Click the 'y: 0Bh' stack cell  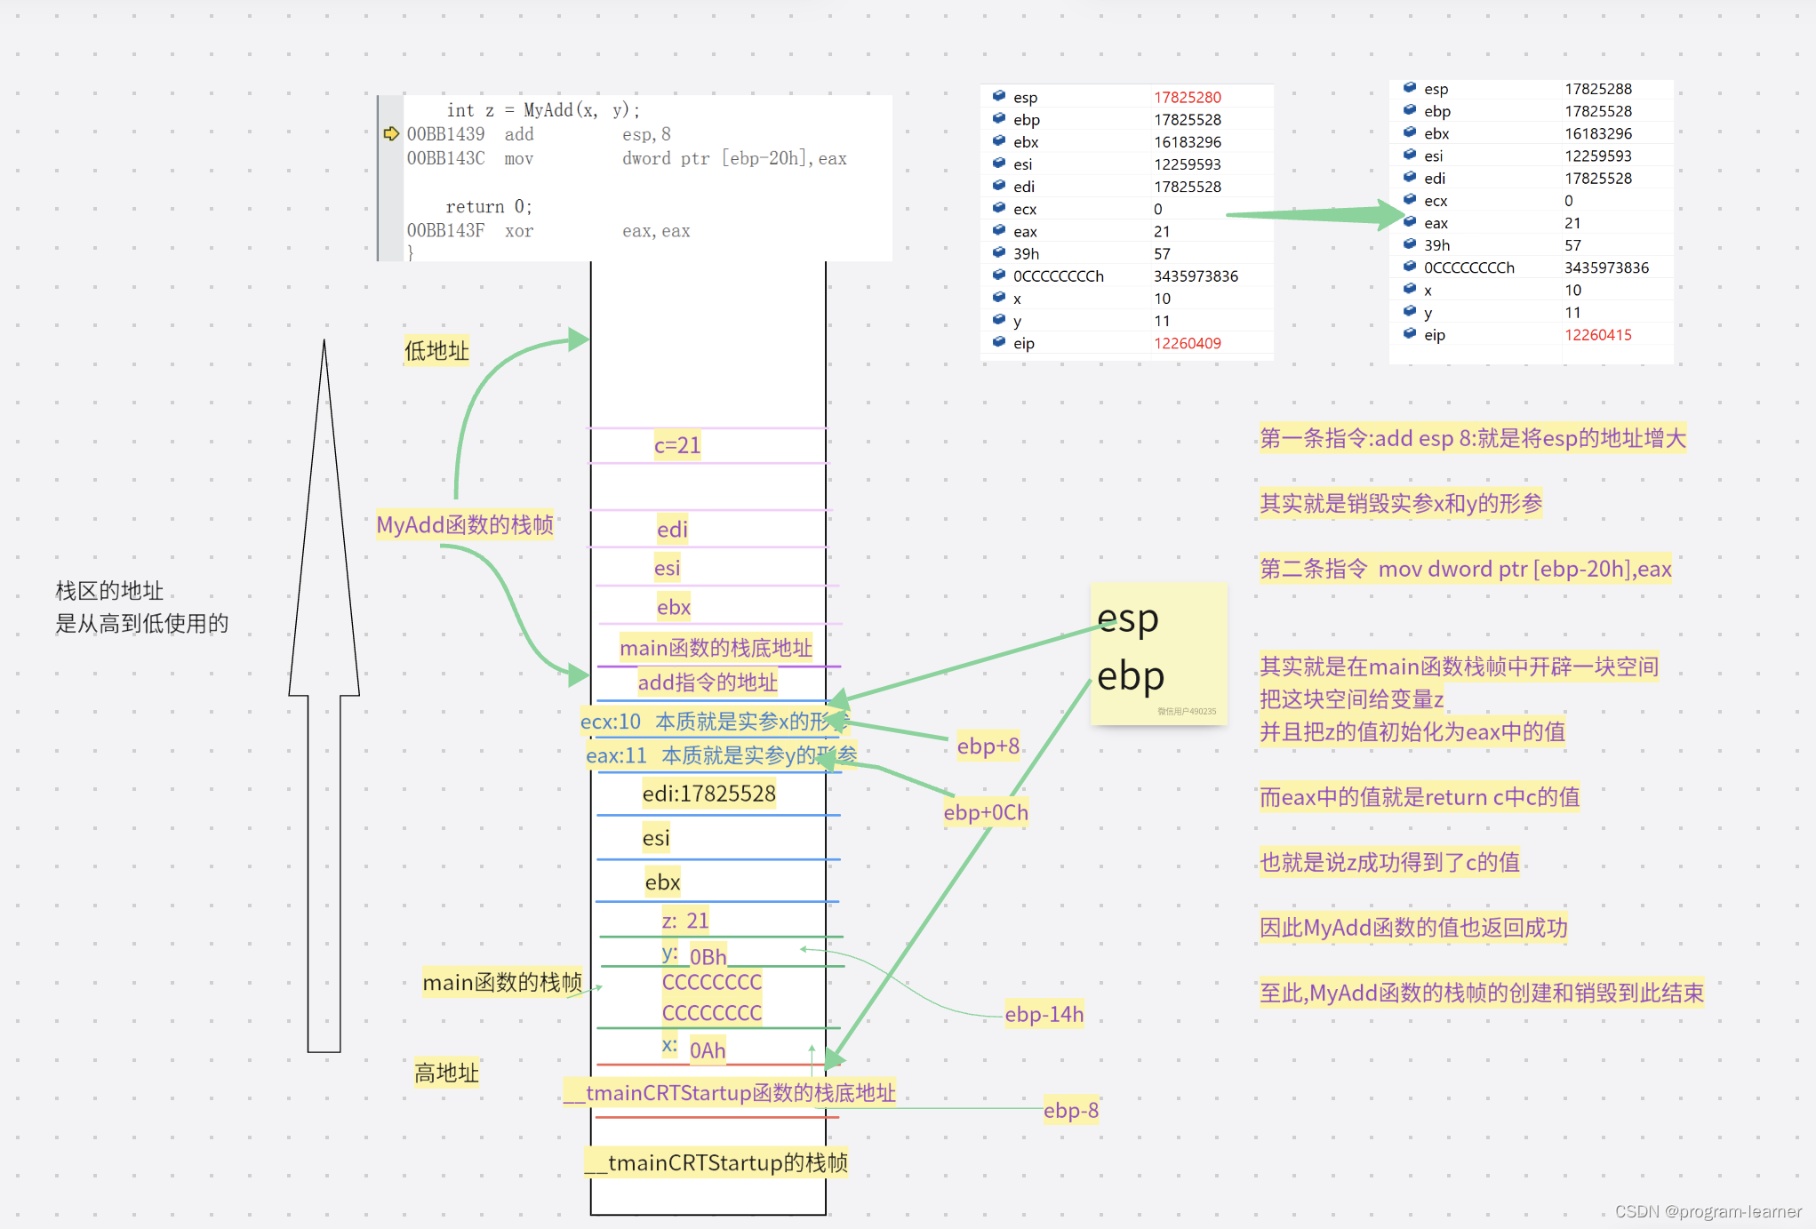(x=694, y=955)
